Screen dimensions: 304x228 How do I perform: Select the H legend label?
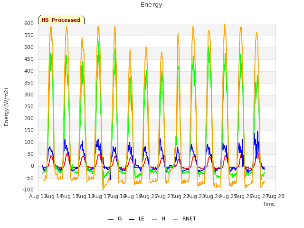tap(163, 218)
